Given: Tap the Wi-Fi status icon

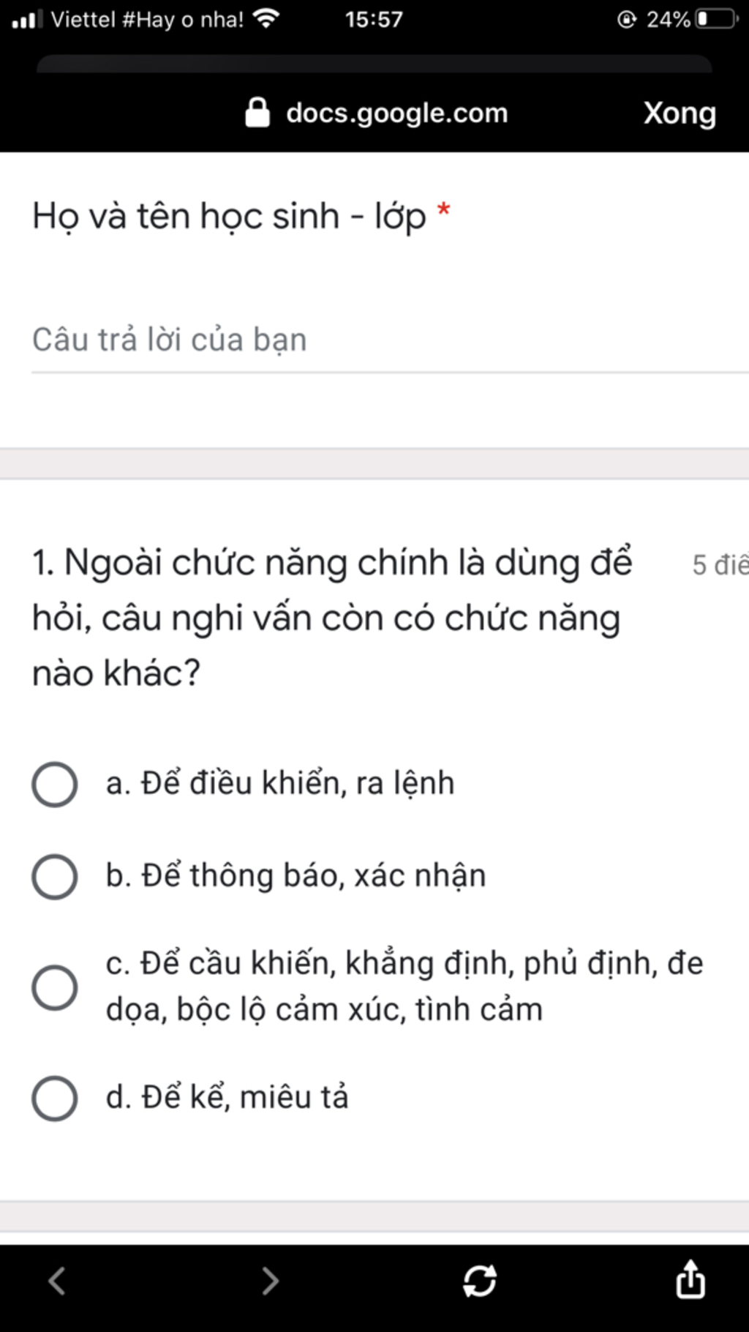Looking at the screenshot, I should click(x=266, y=19).
